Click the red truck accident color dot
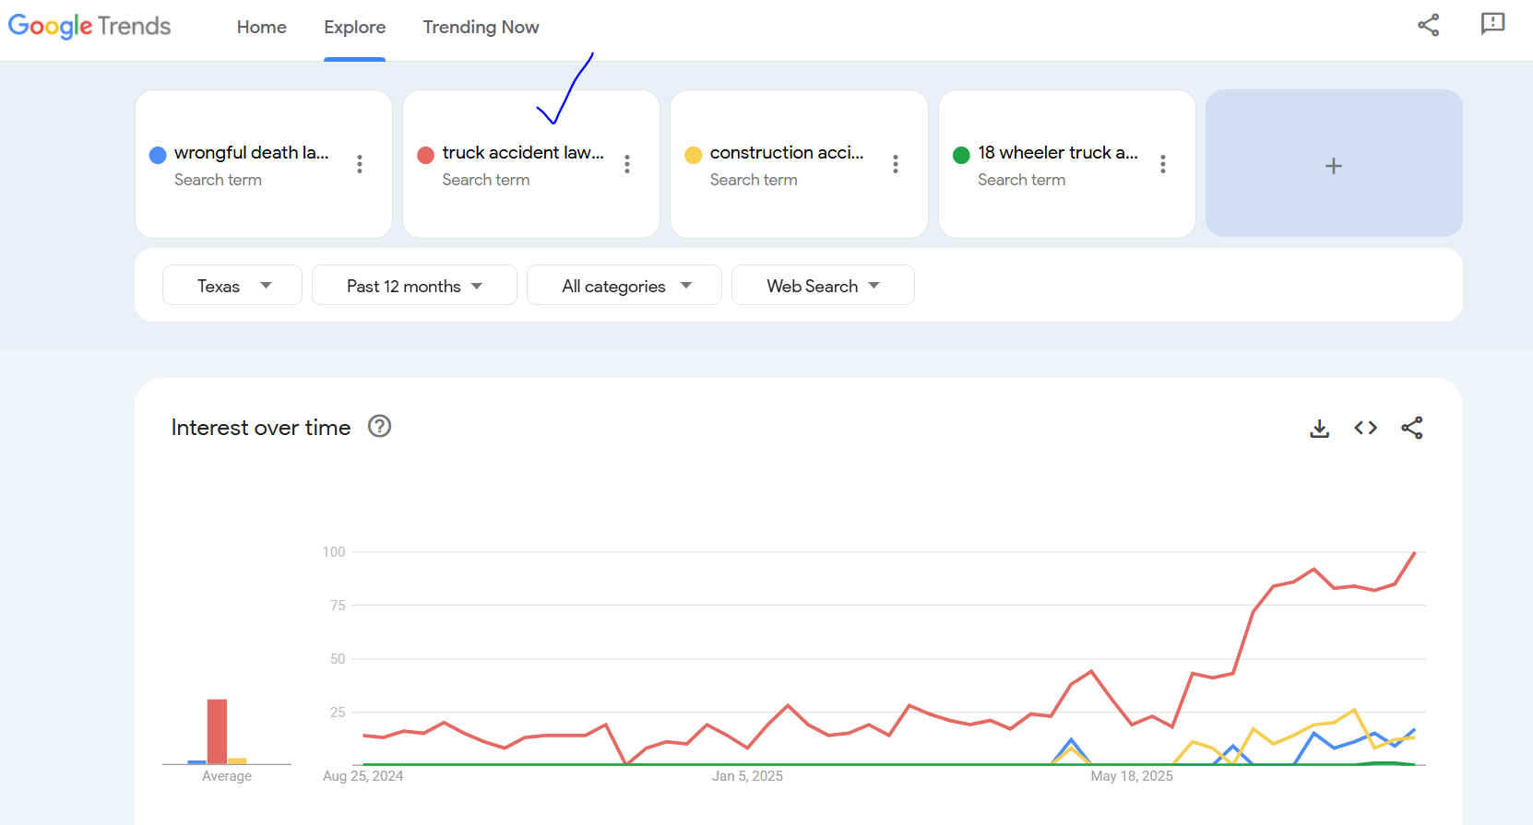Viewport: 1533px width, 825px height. coord(425,155)
